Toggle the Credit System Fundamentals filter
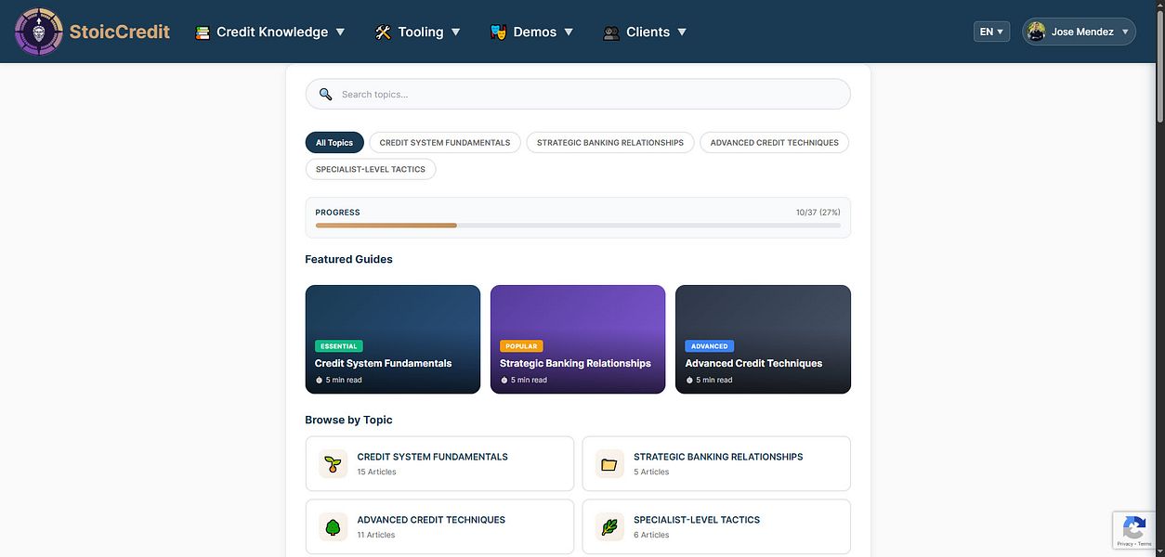The height and width of the screenshot is (557, 1165). tap(444, 142)
